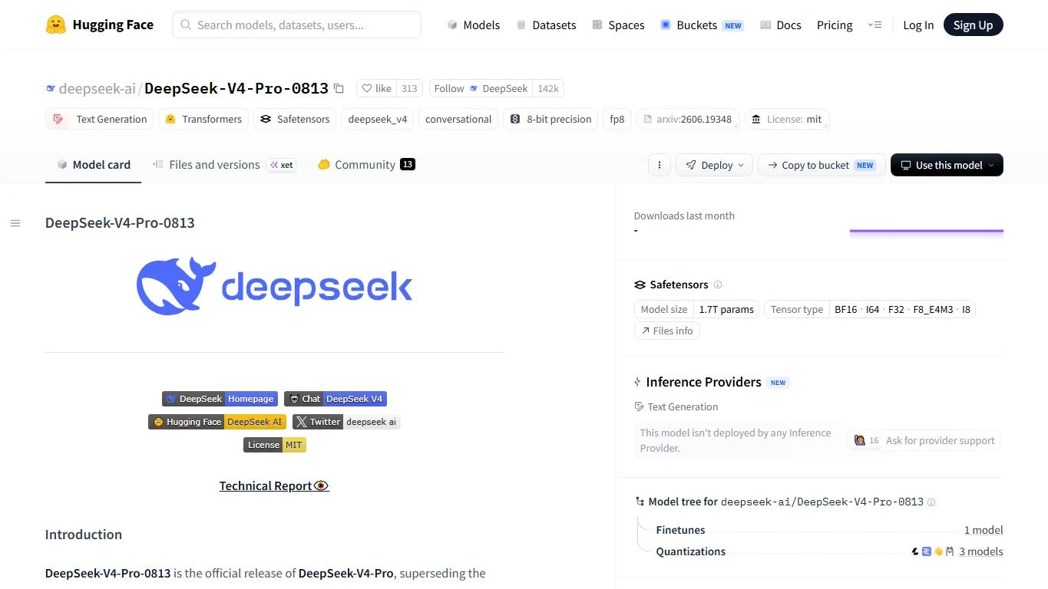Click the model tree info icon
The height and width of the screenshot is (589, 1048).
[x=931, y=502]
